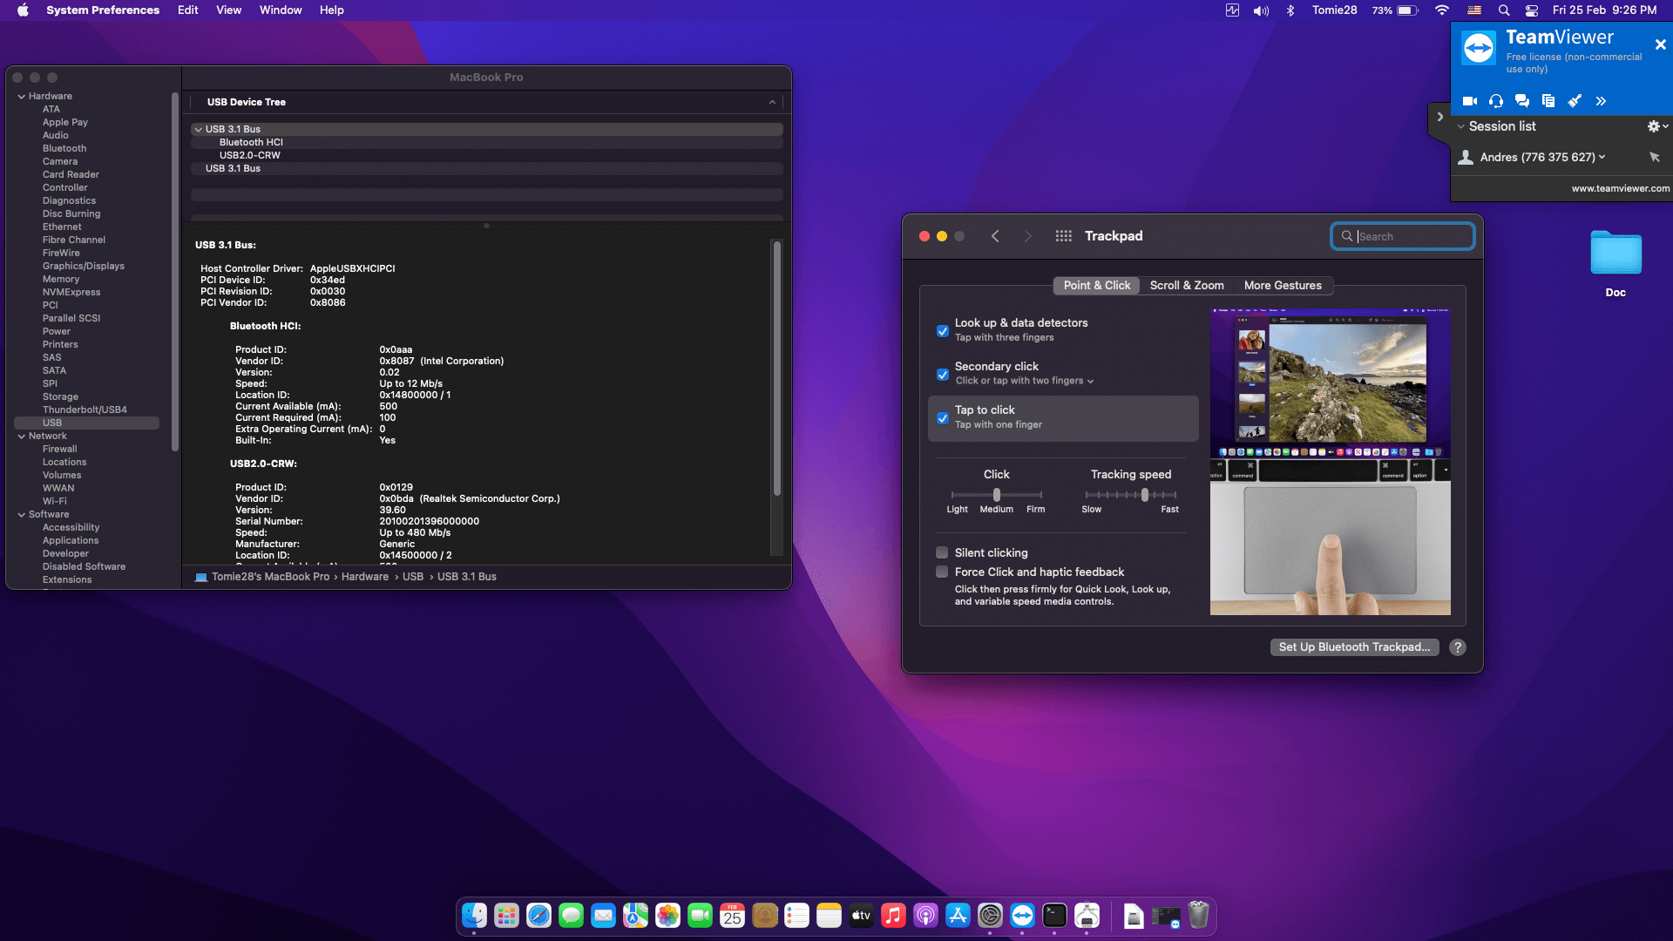Open Trackpad help with question mark button
The image size is (1673, 941).
1458,647
